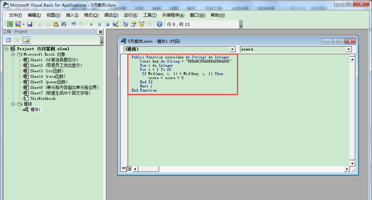Click the Copy icon in toolbar
The height and width of the screenshot is (200, 372).
tap(48, 24)
